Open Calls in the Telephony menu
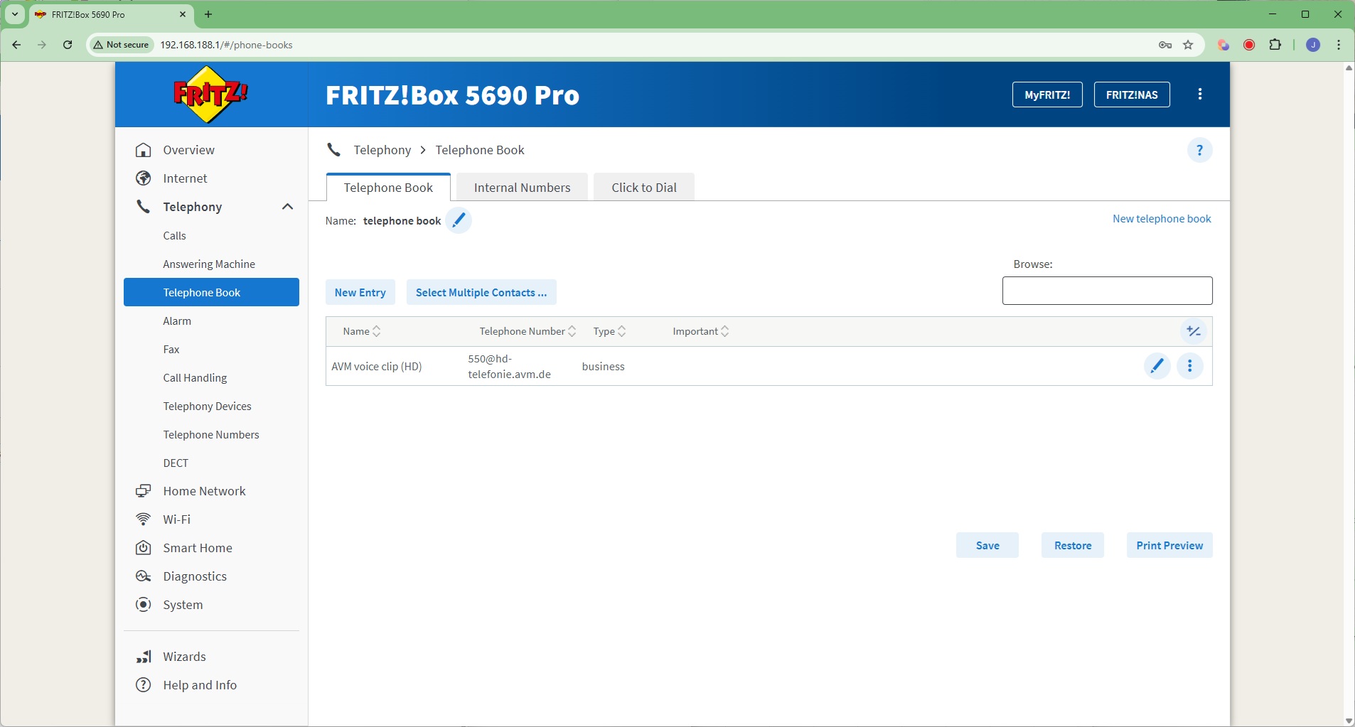 (174, 235)
